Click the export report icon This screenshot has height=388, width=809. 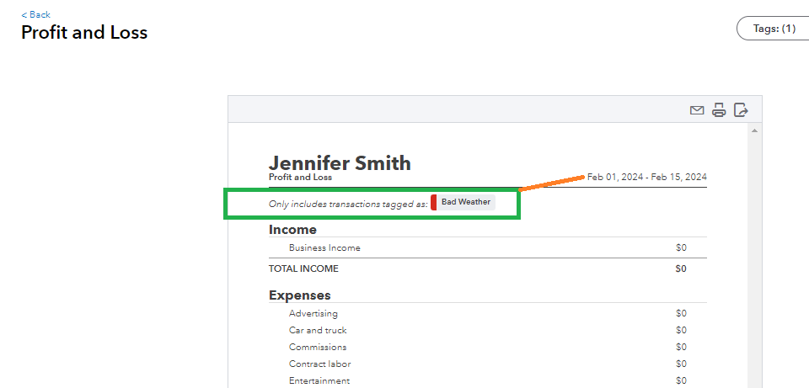point(741,109)
